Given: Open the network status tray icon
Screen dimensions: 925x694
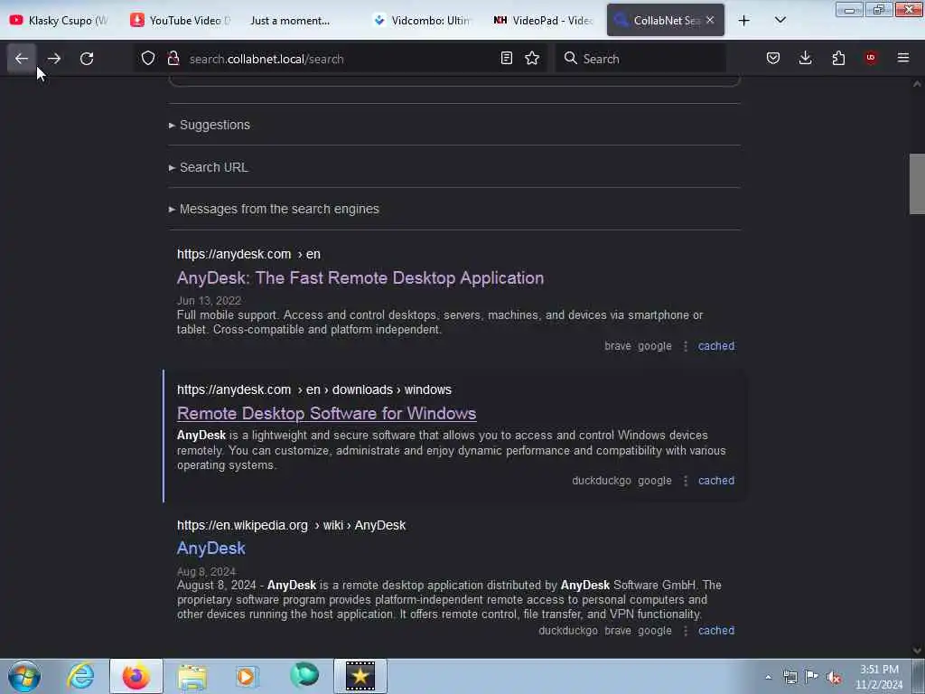Looking at the screenshot, I should click(x=790, y=677).
